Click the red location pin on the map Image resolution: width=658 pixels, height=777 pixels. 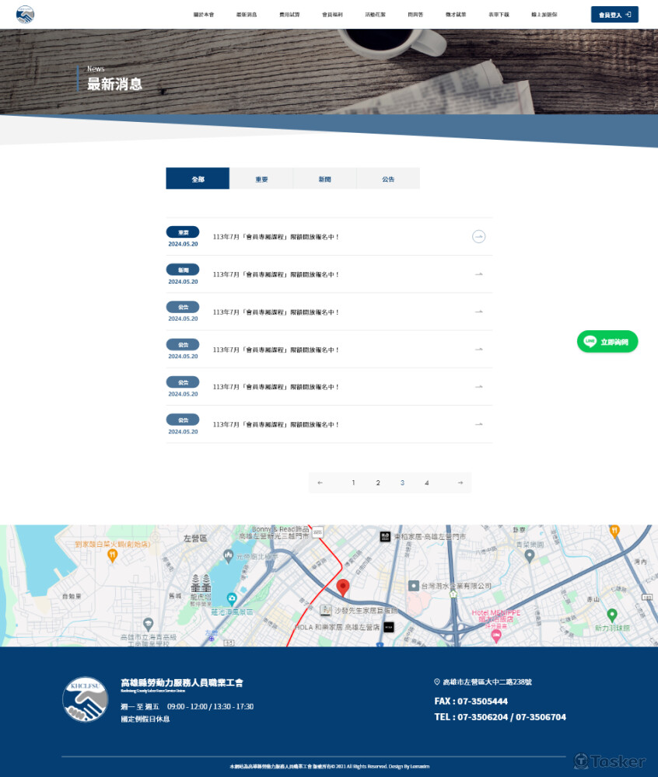343,587
